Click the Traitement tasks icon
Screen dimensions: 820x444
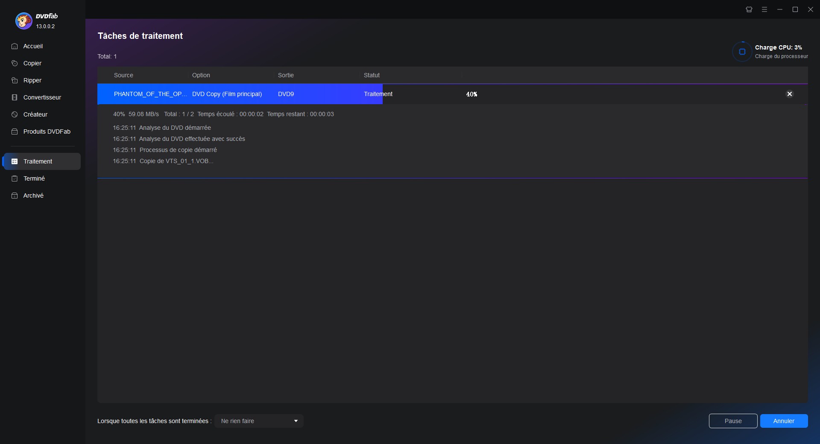click(x=15, y=161)
